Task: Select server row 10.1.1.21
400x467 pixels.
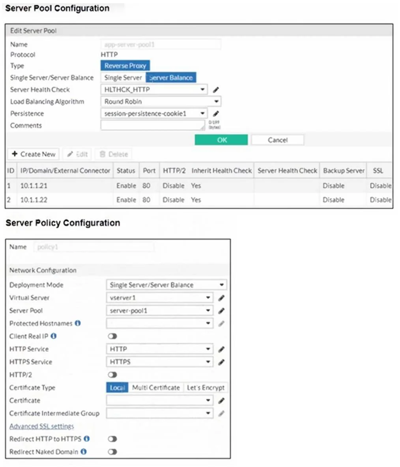Action: point(199,186)
